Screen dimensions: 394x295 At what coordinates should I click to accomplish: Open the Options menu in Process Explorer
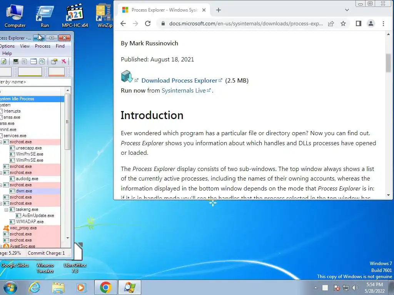(7, 46)
